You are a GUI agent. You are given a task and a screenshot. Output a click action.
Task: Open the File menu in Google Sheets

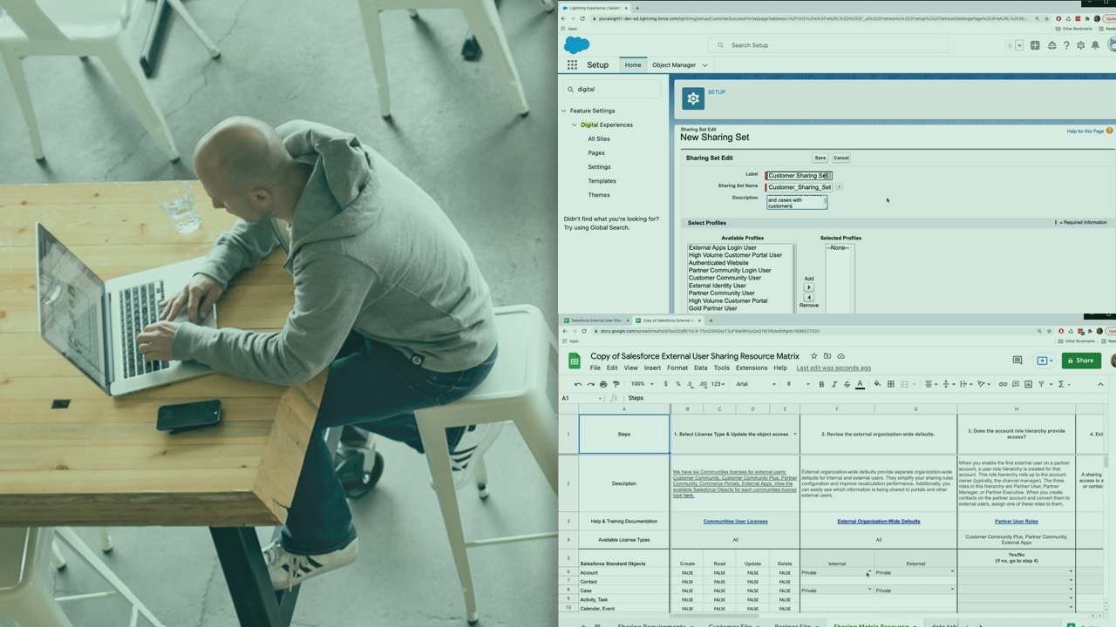(595, 367)
